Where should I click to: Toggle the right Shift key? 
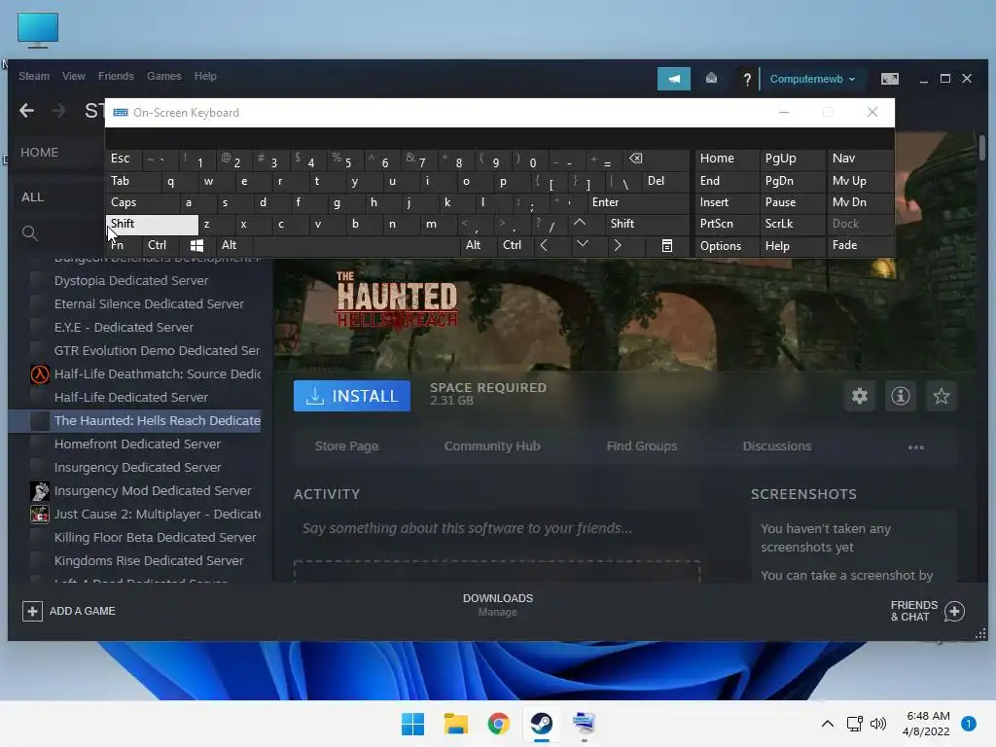tap(647, 224)
